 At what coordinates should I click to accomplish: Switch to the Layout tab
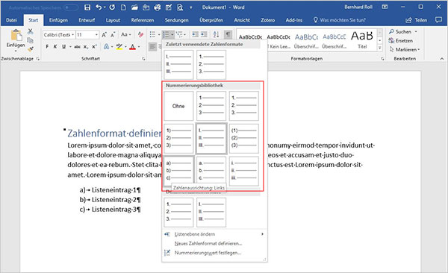click(x=113, y=20)
